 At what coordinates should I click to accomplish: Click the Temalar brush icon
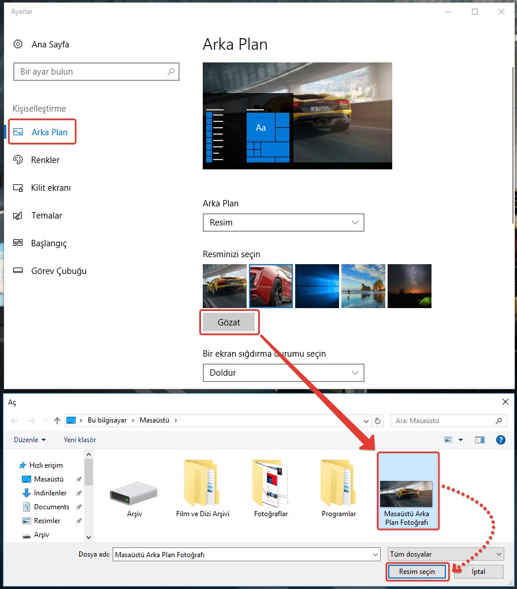pos(18,216)
